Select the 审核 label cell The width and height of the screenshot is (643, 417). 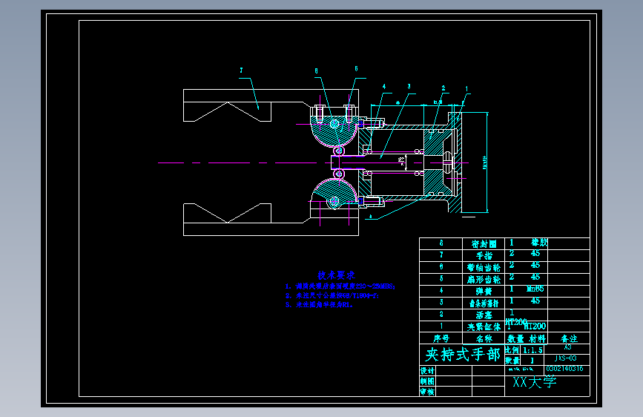(x=427, y=392)
